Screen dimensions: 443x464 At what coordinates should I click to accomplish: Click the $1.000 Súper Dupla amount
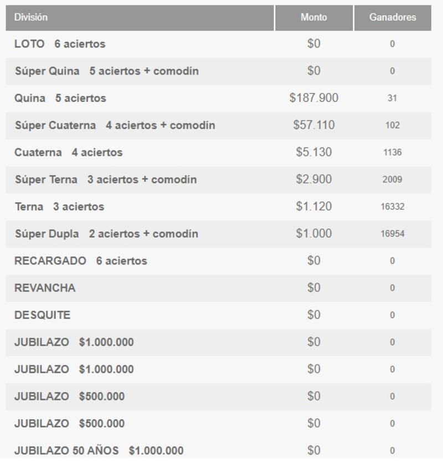tap(313, 234)
